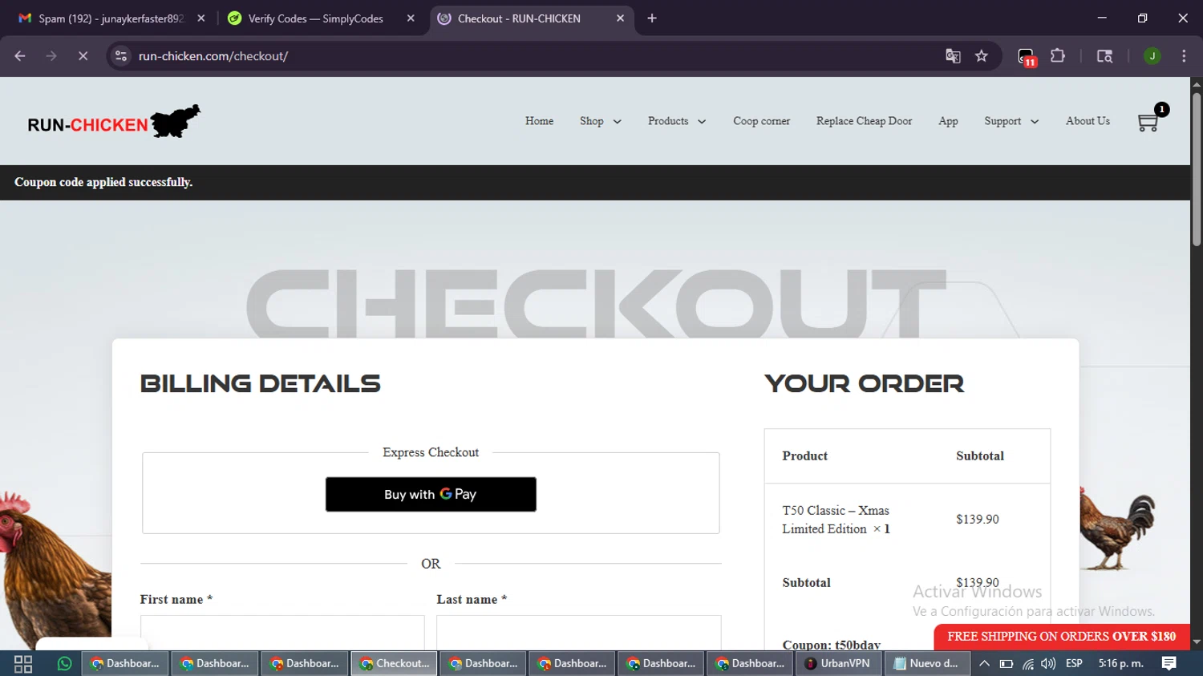Click the FREE SHIPPING ON ORDERS OVER $180 banner

tap(1062, 637)
